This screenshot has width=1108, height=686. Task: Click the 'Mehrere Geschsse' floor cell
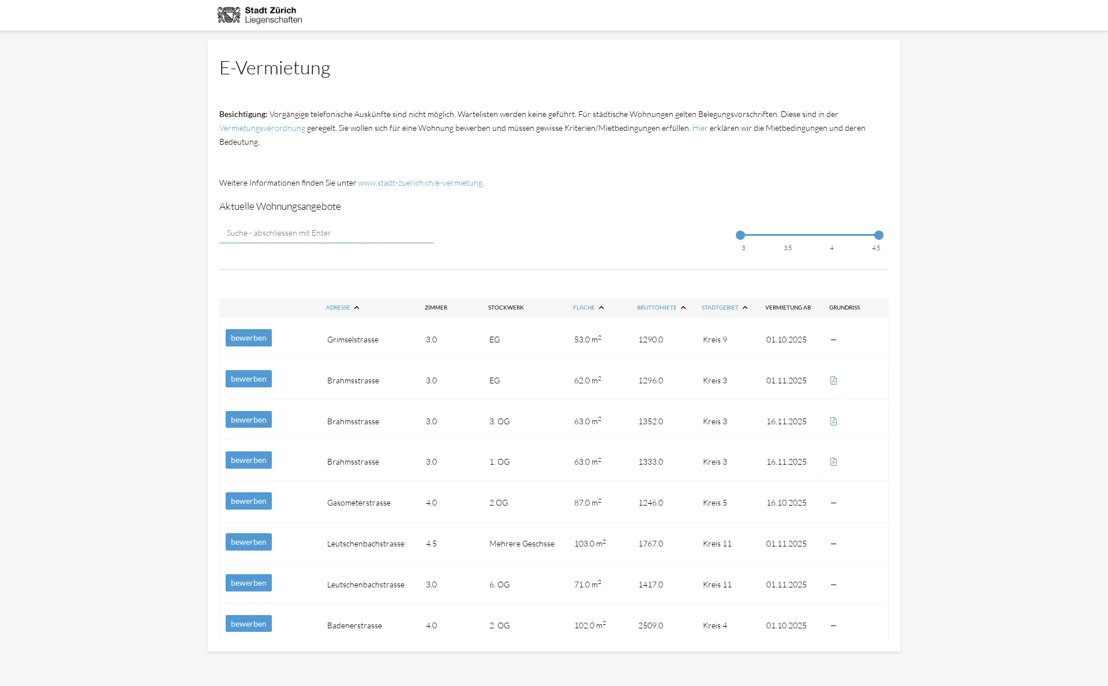pos(522,544)
